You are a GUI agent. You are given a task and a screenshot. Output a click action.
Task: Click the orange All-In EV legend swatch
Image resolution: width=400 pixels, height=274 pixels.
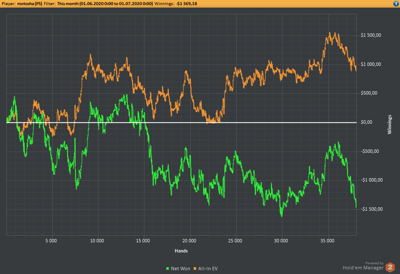tap(195, 269)
